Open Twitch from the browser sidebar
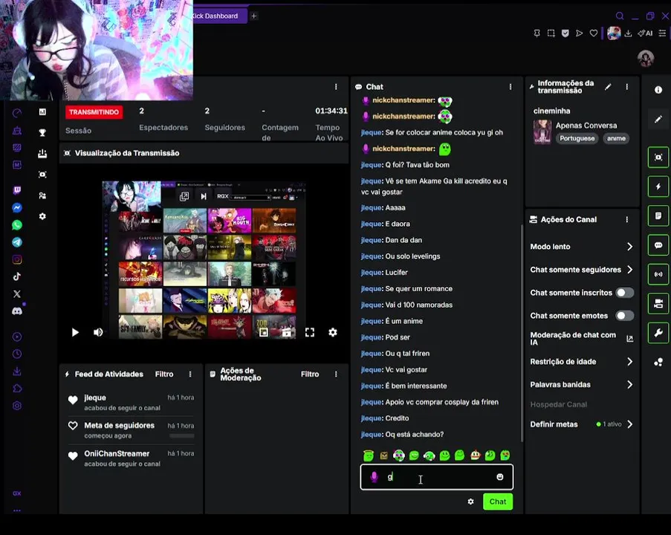The height and width of the screenshot is (535, 671). tap(17, 190)
